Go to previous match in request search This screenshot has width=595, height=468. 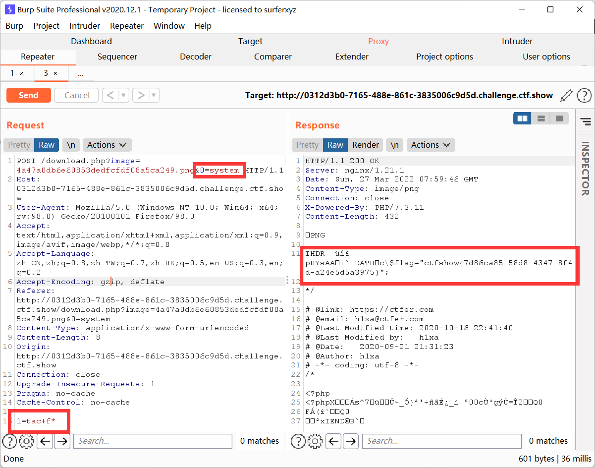45,441
